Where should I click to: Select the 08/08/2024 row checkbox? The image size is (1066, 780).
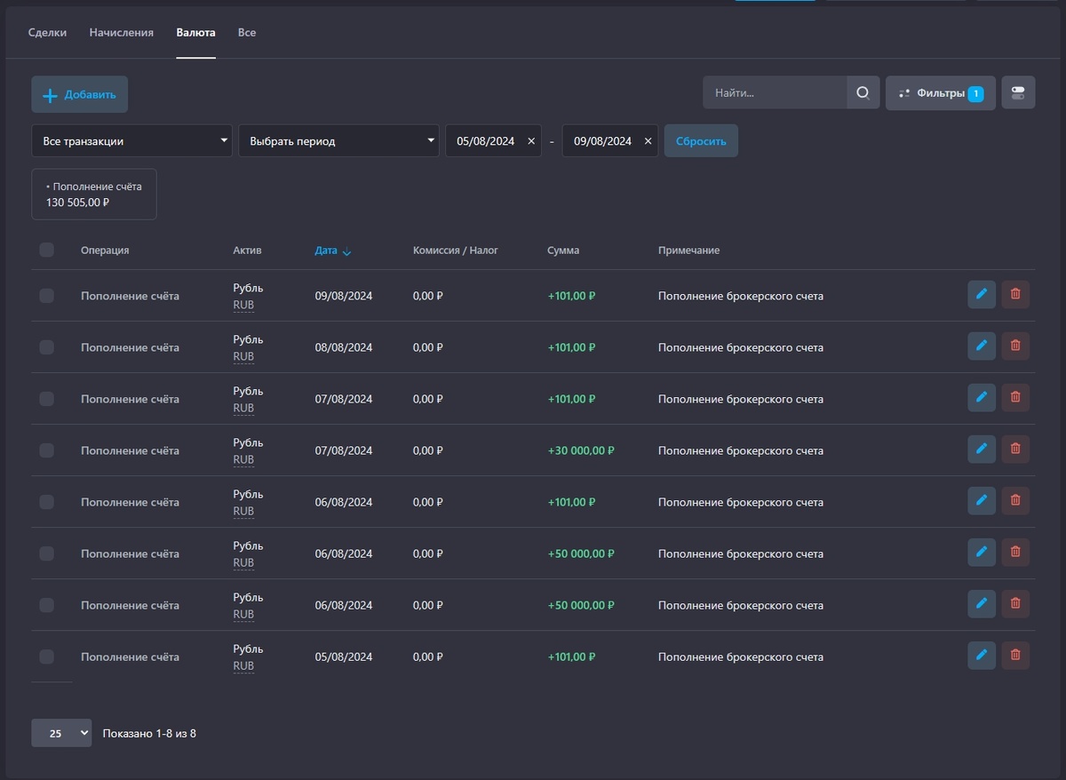tap(47, 347)
